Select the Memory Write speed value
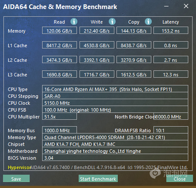Image resolution: width=196 pixels, height=188 pixels. pos(97,31)
